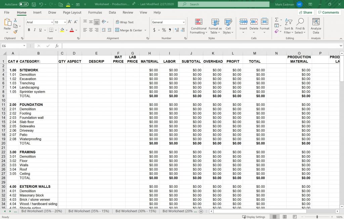Expand the General number format dropdown

[x=168, y=22]
